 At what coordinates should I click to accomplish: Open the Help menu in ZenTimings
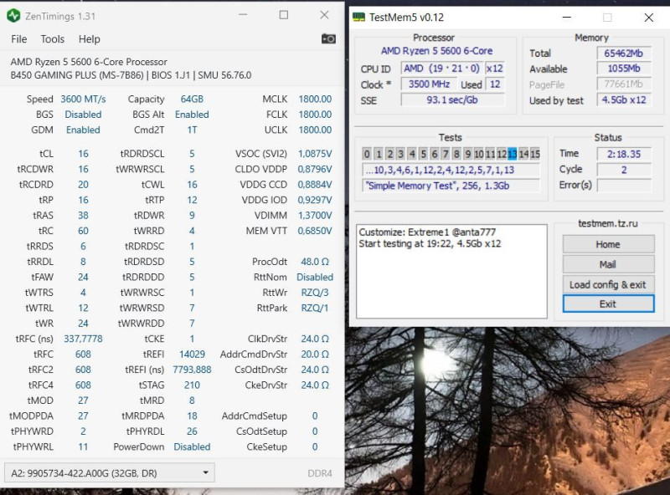(x=90, y=39)
